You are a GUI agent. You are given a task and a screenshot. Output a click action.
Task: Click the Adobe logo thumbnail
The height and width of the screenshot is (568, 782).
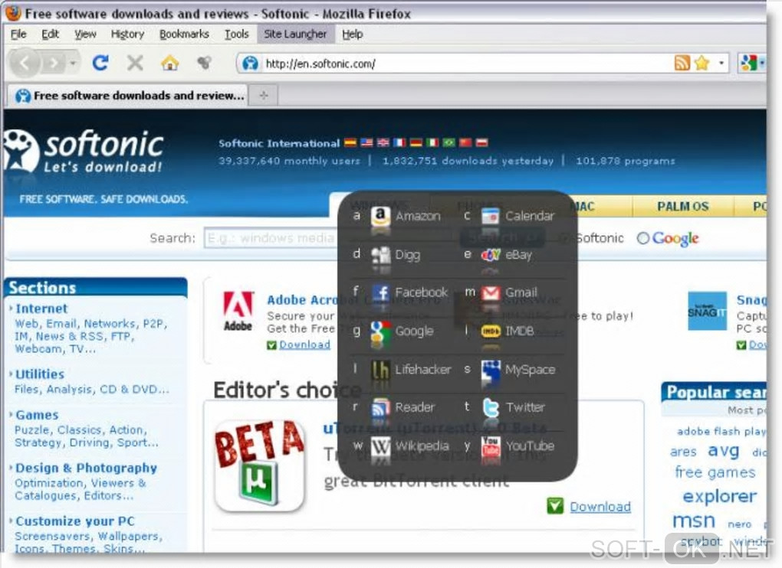pyautogui.click(x=238, y=312)
